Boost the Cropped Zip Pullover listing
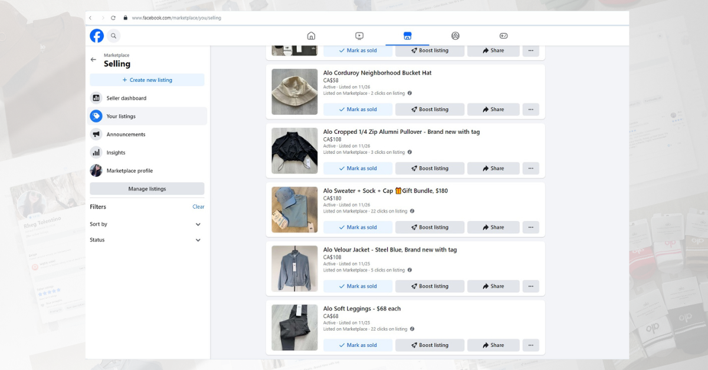 430,169
